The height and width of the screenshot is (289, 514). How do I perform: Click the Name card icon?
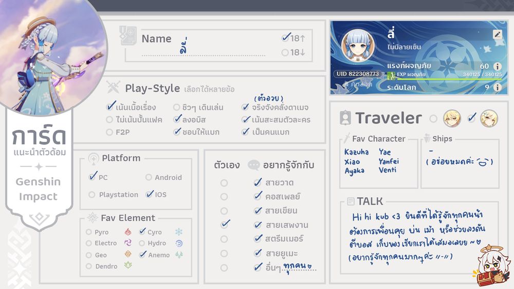(128, 35)
